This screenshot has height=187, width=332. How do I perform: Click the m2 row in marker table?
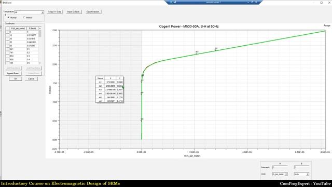(x=109, y=86)
